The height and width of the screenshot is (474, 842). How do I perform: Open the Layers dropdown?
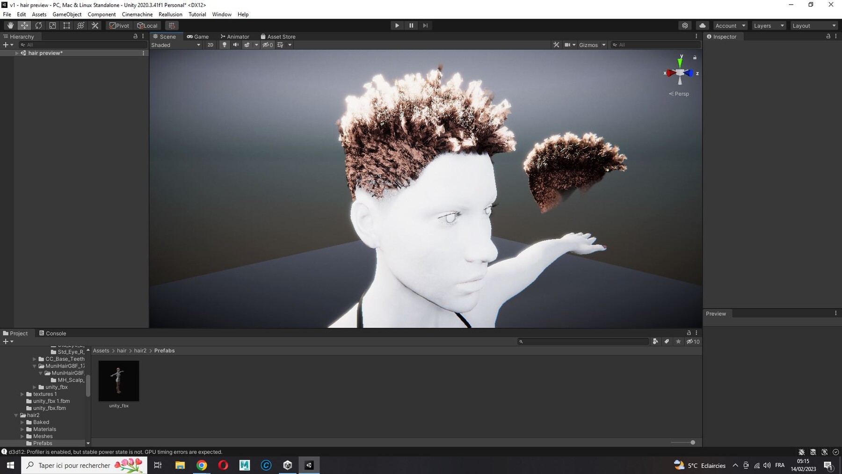click(x=769, y=26)
